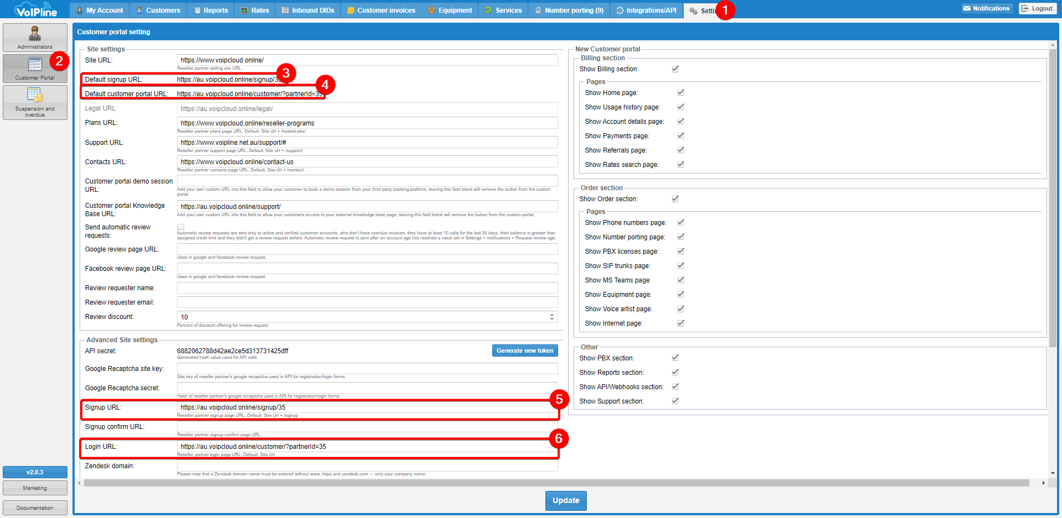
Task: Click the Review requester email field
Action: pos(367,302)
